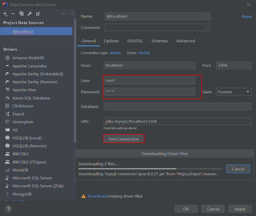Switch to the Options tab
Image resolution: width=256 pixels, height=216 pixels.
point(111,41)
